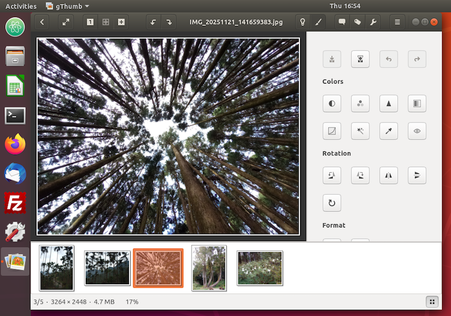Click Rotate Left under Rotation section

pos(332,175)
